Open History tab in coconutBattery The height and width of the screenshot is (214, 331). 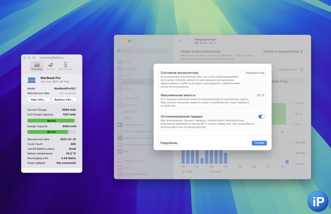click(x=50, y=66)
